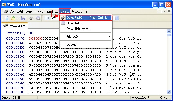This screenshot has width=173, height=101.
Task: Click offset row 00010320
Action: 15,65
